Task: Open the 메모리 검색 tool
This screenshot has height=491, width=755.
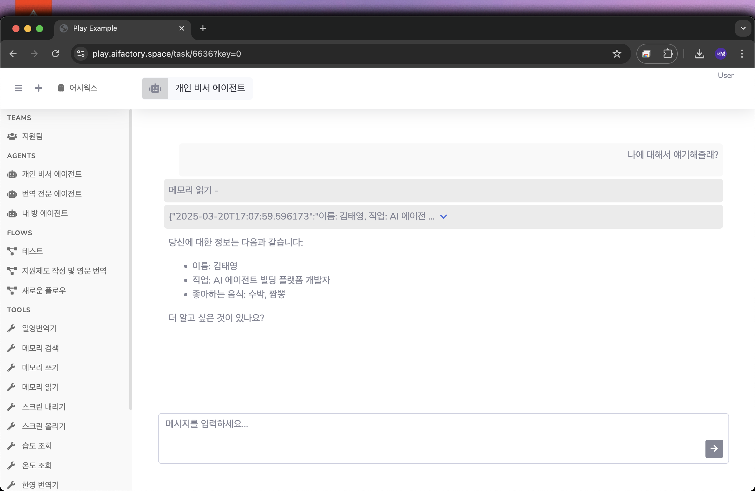Action: click(33, 348)
